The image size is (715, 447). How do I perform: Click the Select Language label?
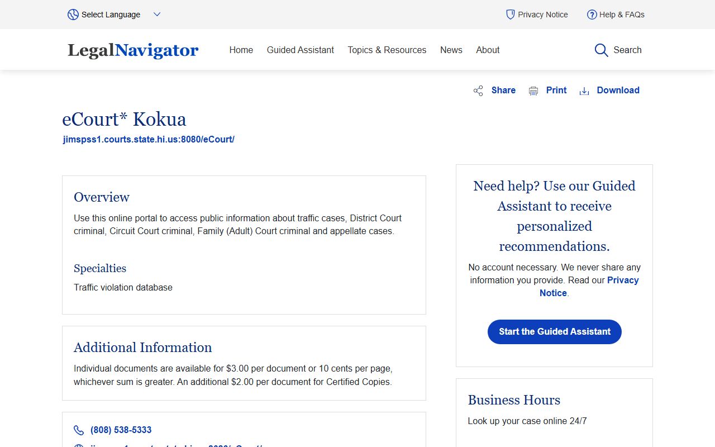(111, 15)
